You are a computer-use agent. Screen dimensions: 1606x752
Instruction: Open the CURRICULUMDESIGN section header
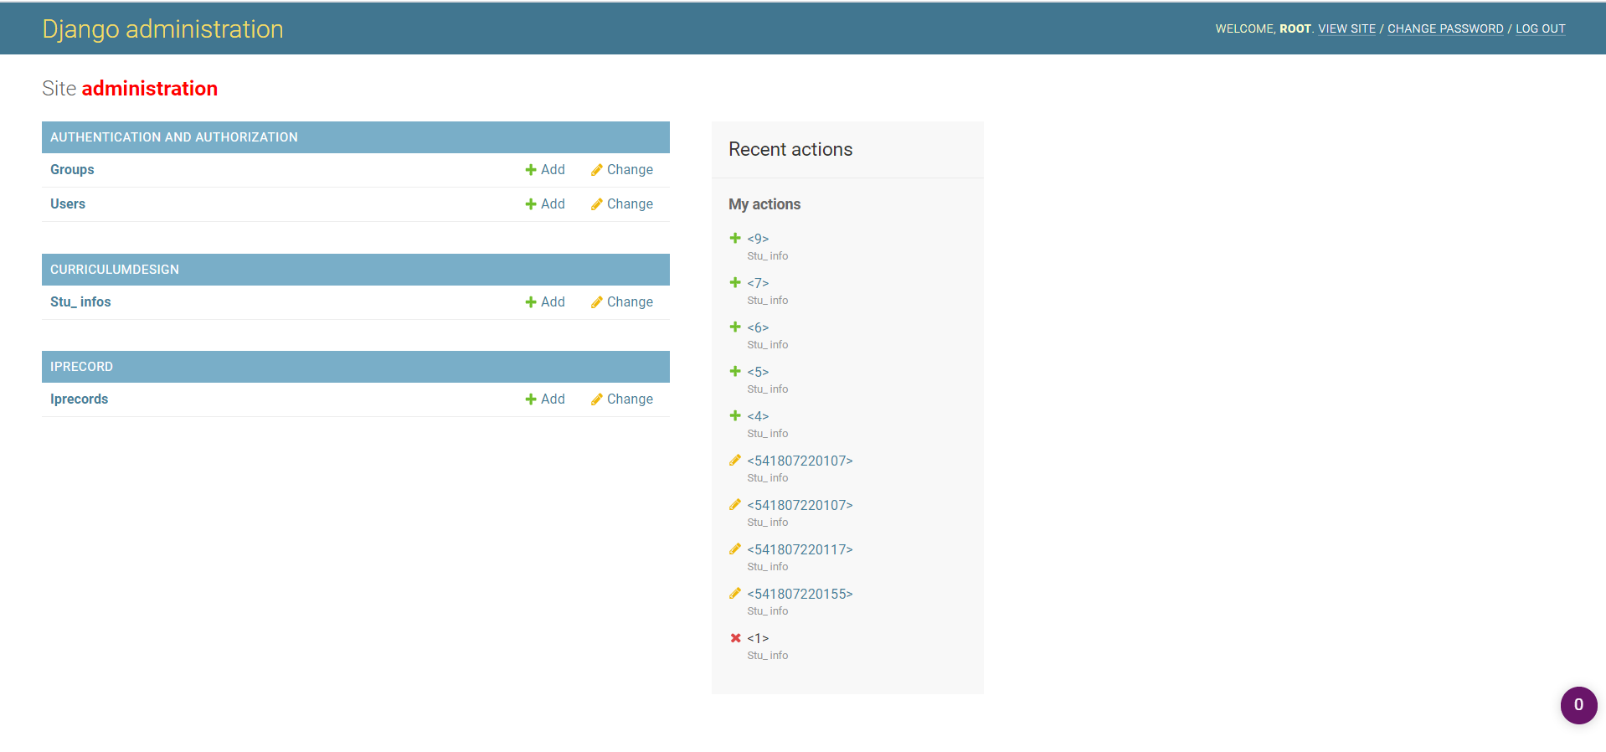[x=115, y=270]
